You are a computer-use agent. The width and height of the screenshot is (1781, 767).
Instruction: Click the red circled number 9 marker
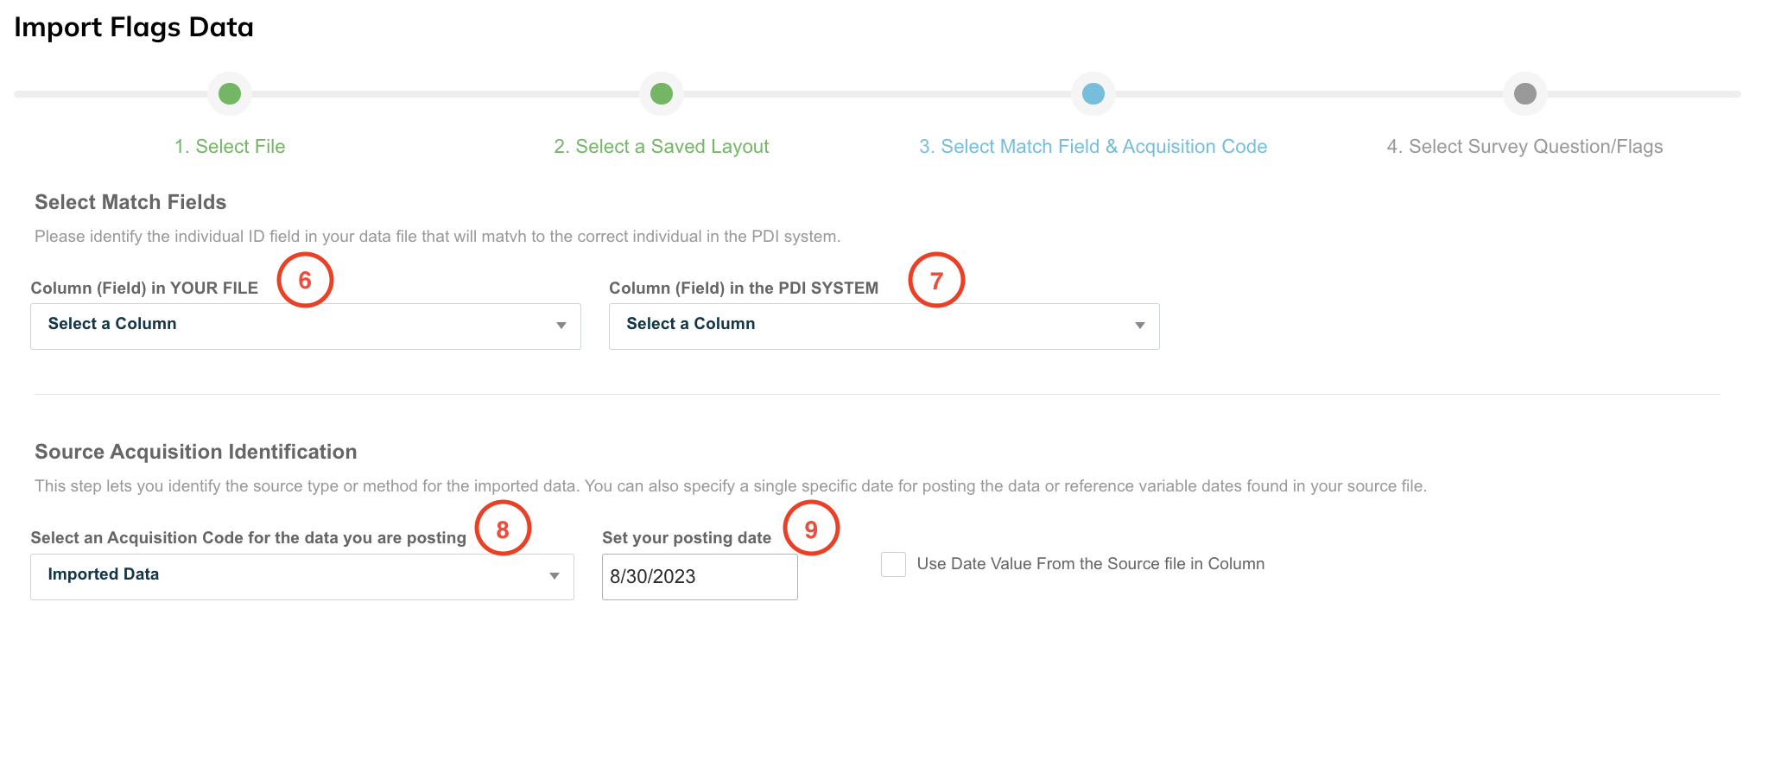coord(811,528)
